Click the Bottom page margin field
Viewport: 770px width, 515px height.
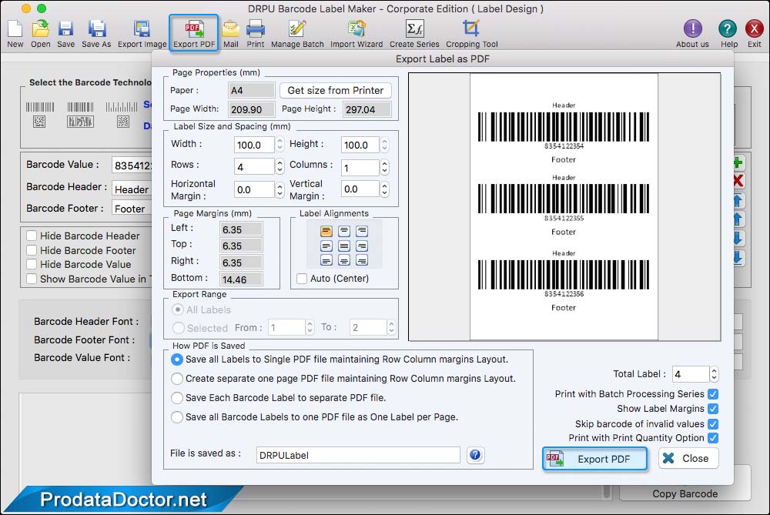241,279
